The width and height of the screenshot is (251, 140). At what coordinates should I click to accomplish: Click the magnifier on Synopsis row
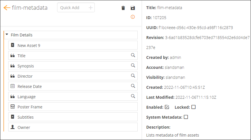click(133, 65)
